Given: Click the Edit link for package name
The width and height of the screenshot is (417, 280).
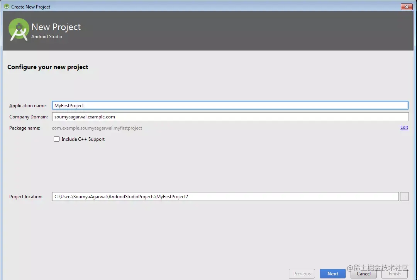Looking at the screenshot, I should point(404,128).
